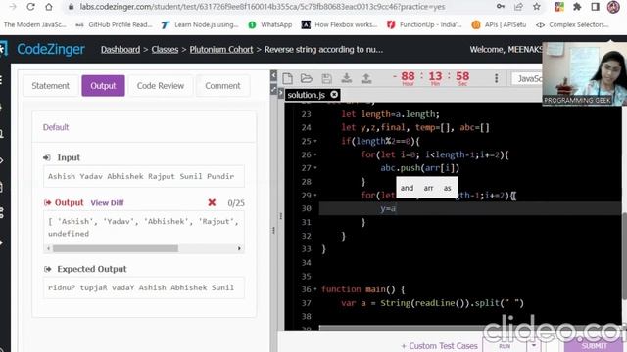This screenshot has width=627, height=352.
Task: Open the password key icon in address bar
Action: (x=501, y=7)
